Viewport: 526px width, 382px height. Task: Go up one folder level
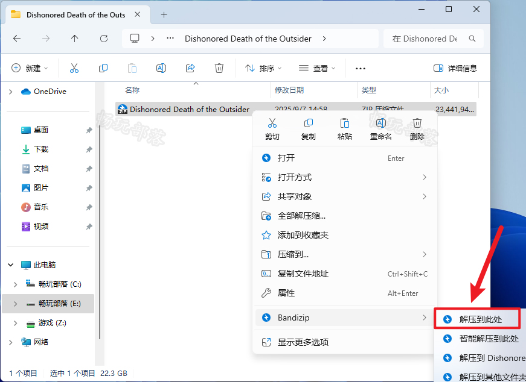coord(74,39)
